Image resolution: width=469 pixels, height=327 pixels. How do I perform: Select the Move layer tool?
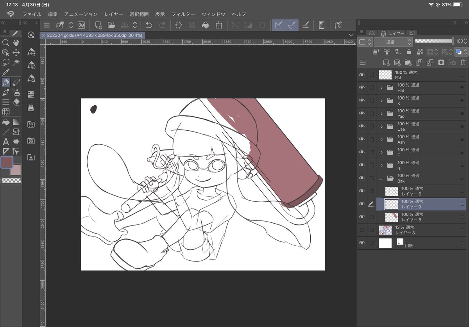[16, 52]
